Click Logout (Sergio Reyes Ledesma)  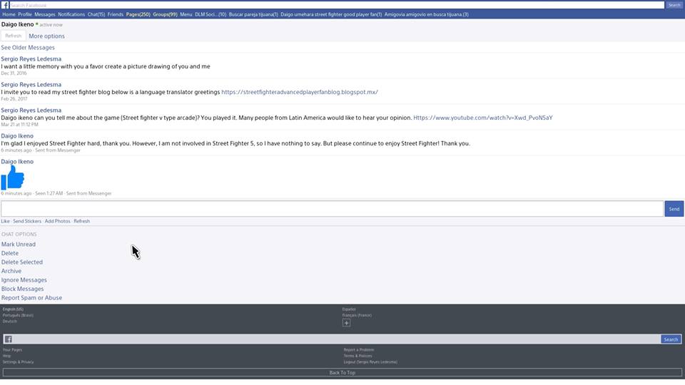[370, 362]
